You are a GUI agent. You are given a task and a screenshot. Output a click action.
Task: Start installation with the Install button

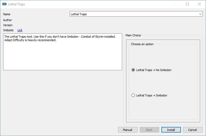171,130
